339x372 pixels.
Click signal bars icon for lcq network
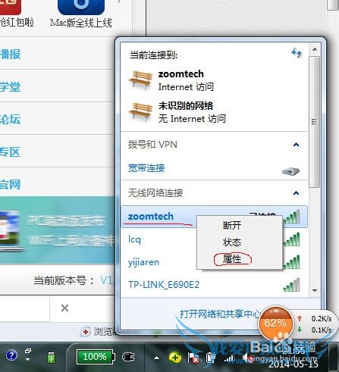tap(292, 239)
